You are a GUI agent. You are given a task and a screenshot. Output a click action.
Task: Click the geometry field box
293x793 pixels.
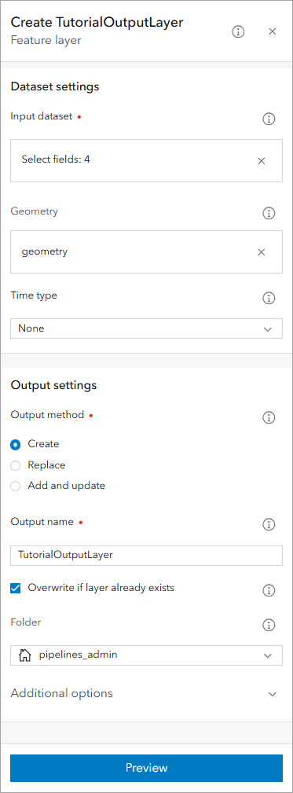146,251
